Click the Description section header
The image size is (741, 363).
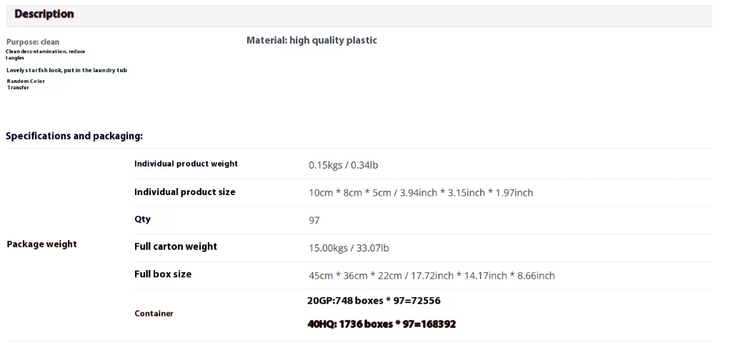pos(44,14)
